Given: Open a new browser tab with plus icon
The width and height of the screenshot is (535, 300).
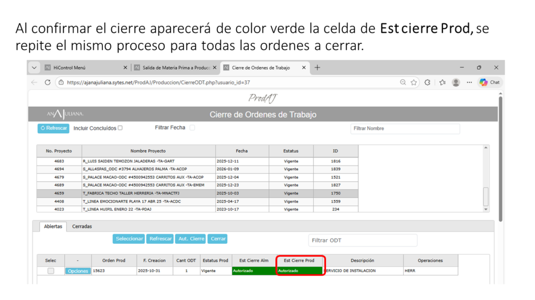Looking at the screenshot, I should [317, 68].
